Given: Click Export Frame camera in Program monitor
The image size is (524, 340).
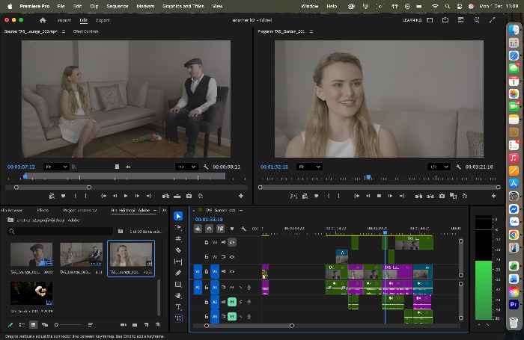Looking at the screenshot, I should coord(442,197).
